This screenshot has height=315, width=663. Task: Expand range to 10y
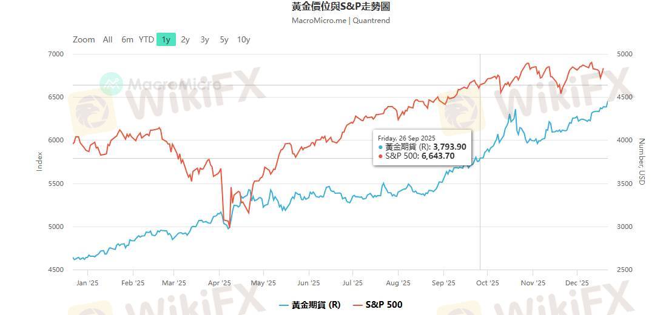[243, 40]
